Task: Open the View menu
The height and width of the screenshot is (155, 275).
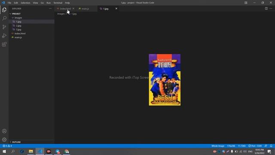Action: coord(35,3)
